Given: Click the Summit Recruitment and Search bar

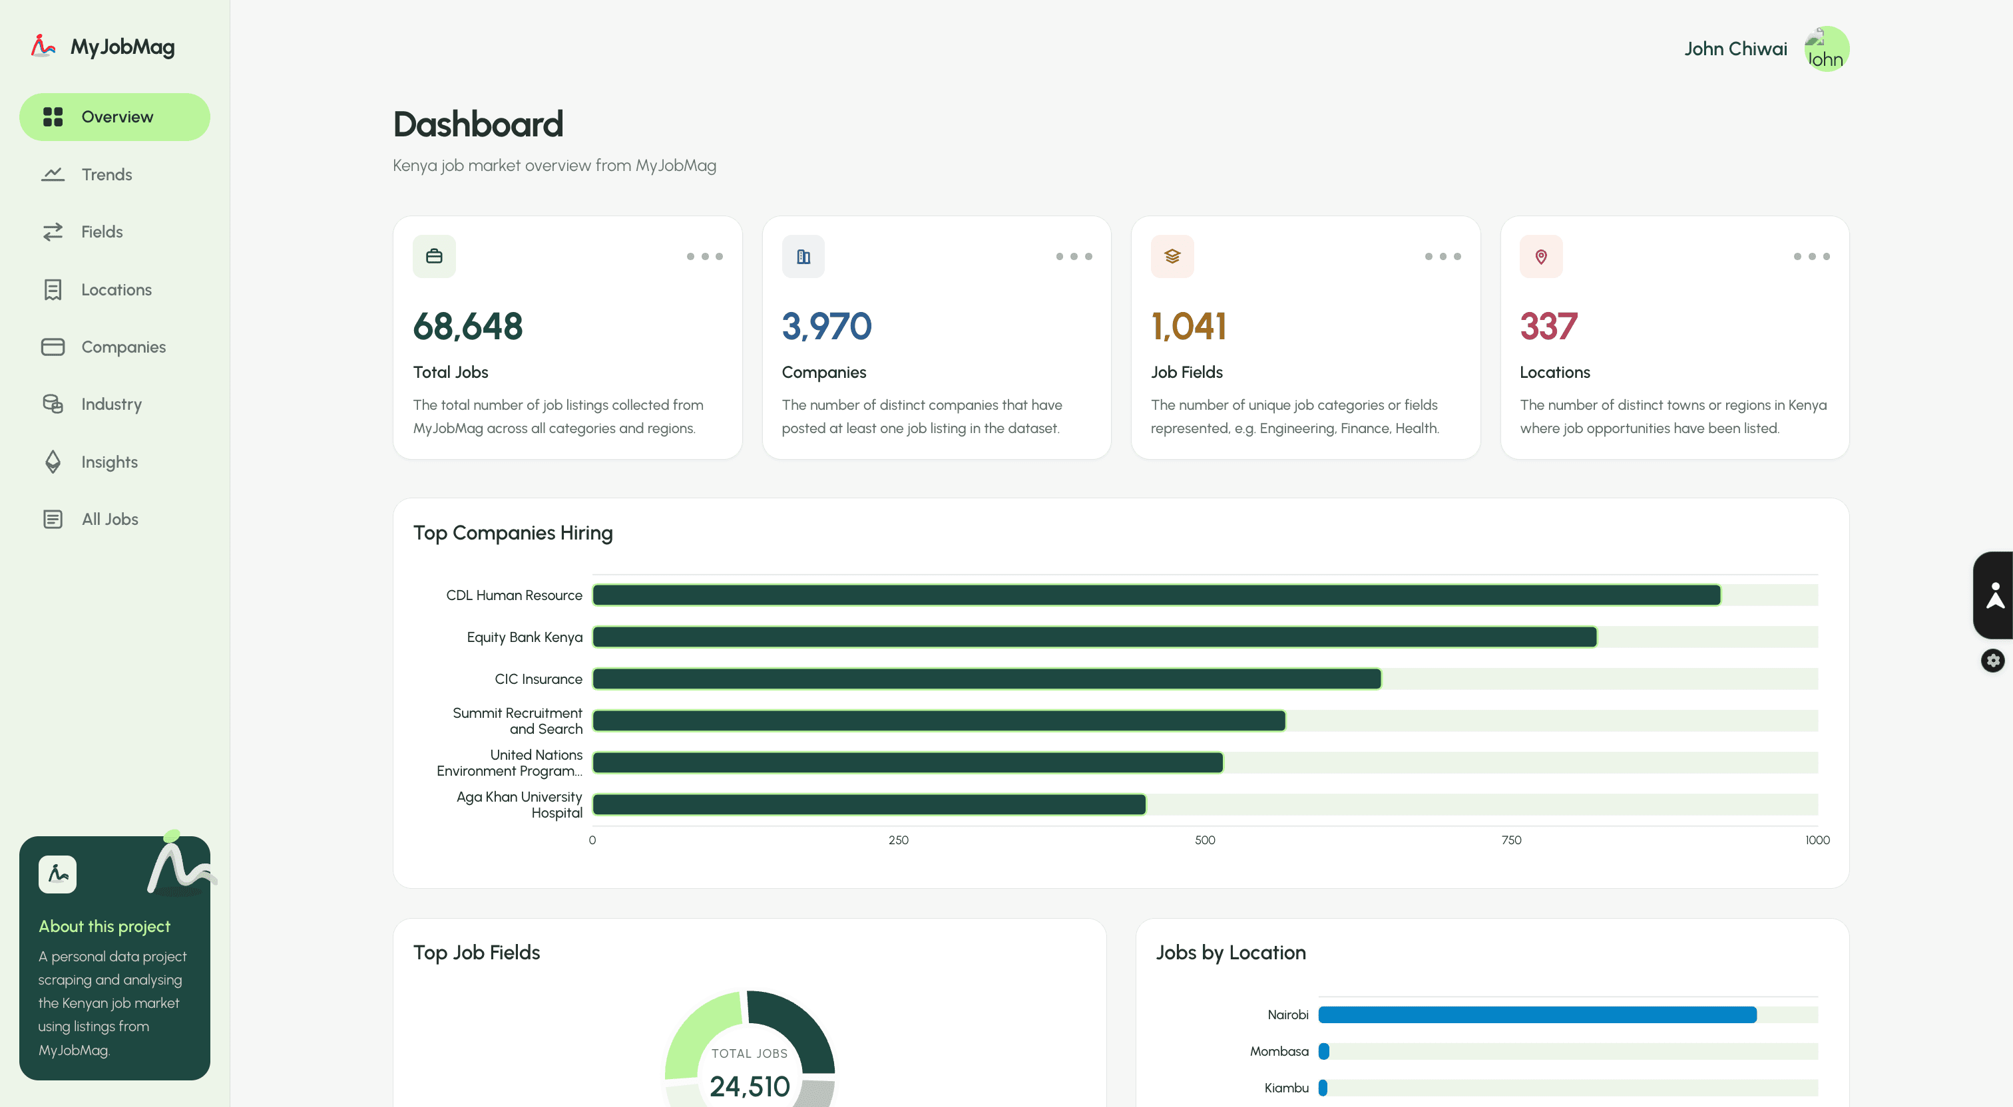Looking at the screenshot, I should coord(939,721).
